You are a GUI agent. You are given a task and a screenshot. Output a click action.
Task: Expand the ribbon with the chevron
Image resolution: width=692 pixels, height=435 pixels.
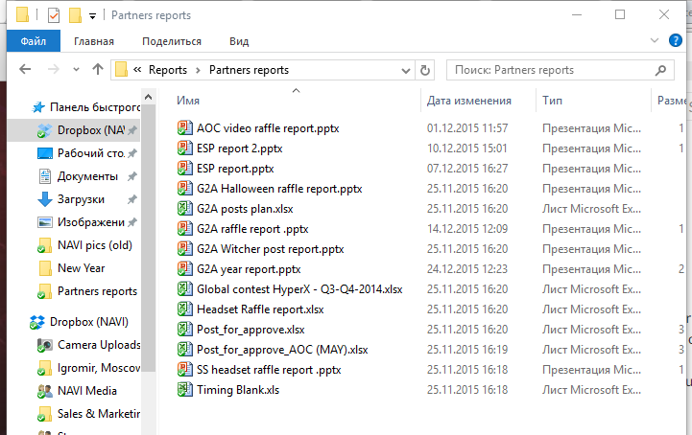pyautogui.click(x=655, y=40)
